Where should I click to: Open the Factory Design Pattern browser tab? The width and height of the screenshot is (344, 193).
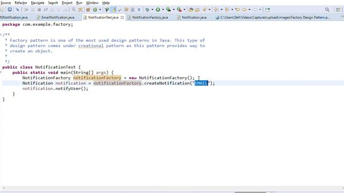[x=273, y=17]
